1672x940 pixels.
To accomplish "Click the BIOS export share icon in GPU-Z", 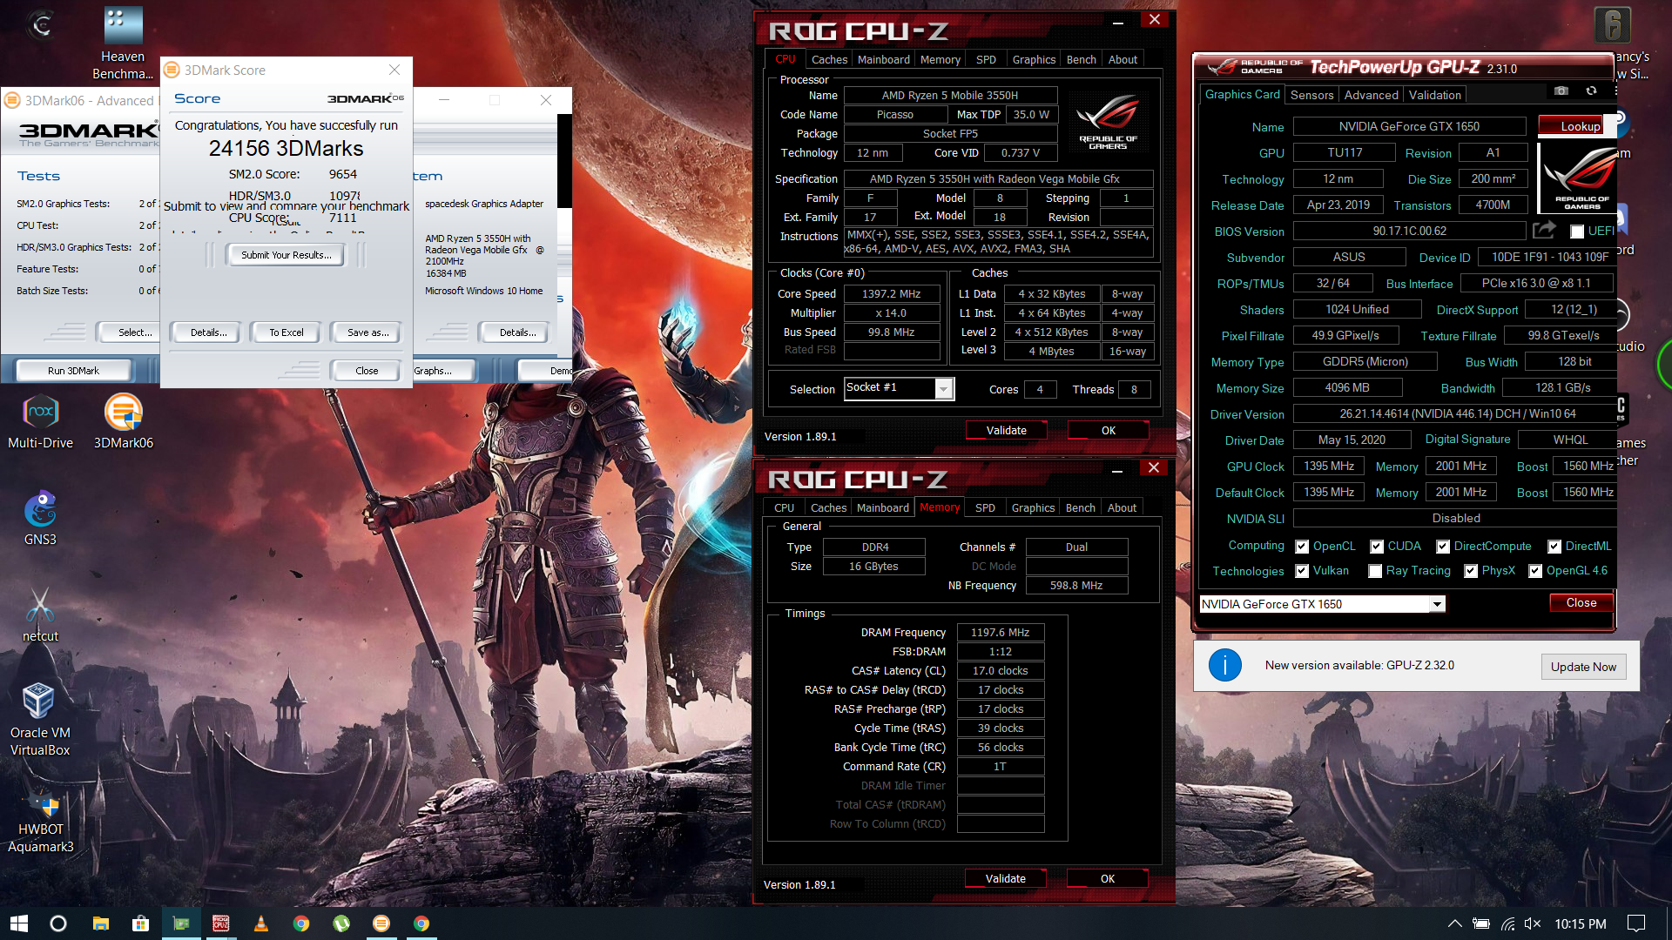I will click(1544, 230).
